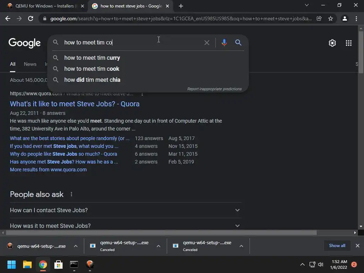The height and width of the screenshot is (273, 364).
Task: Click 'Report inappropriate predictions'
Action: click(x=214, y=89)
